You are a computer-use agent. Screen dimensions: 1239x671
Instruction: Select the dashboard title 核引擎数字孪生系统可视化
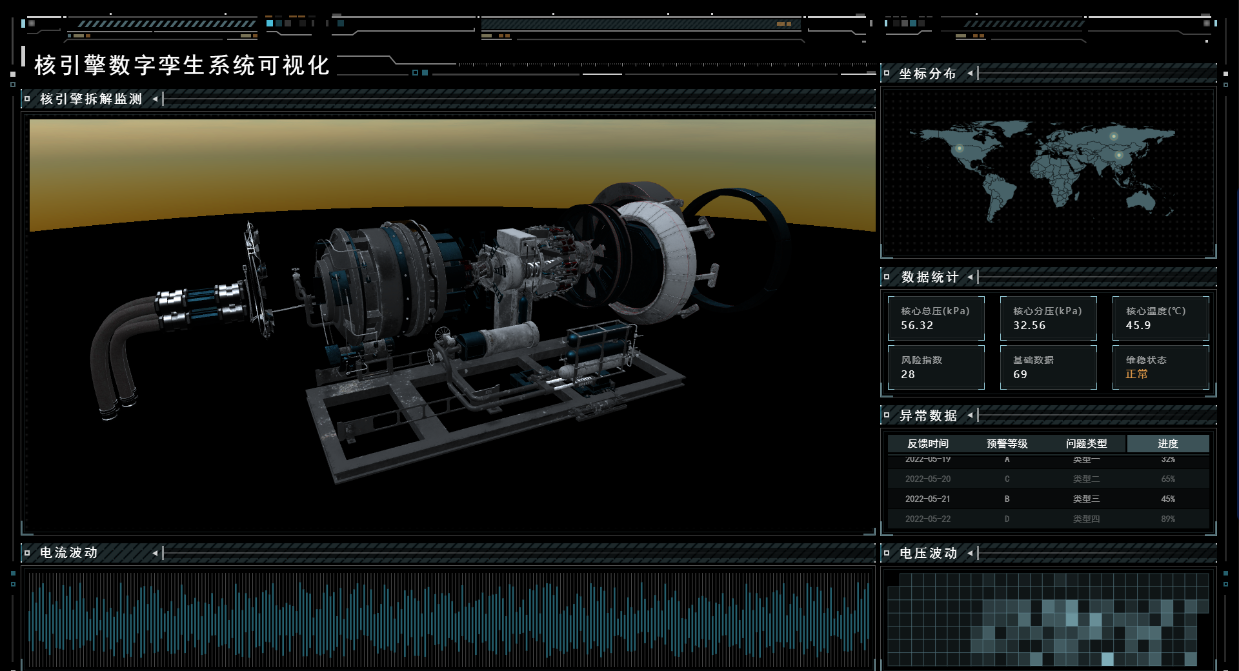coord(182,65)
